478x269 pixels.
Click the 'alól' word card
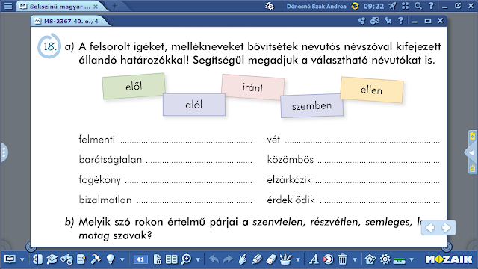click(194, 105)
